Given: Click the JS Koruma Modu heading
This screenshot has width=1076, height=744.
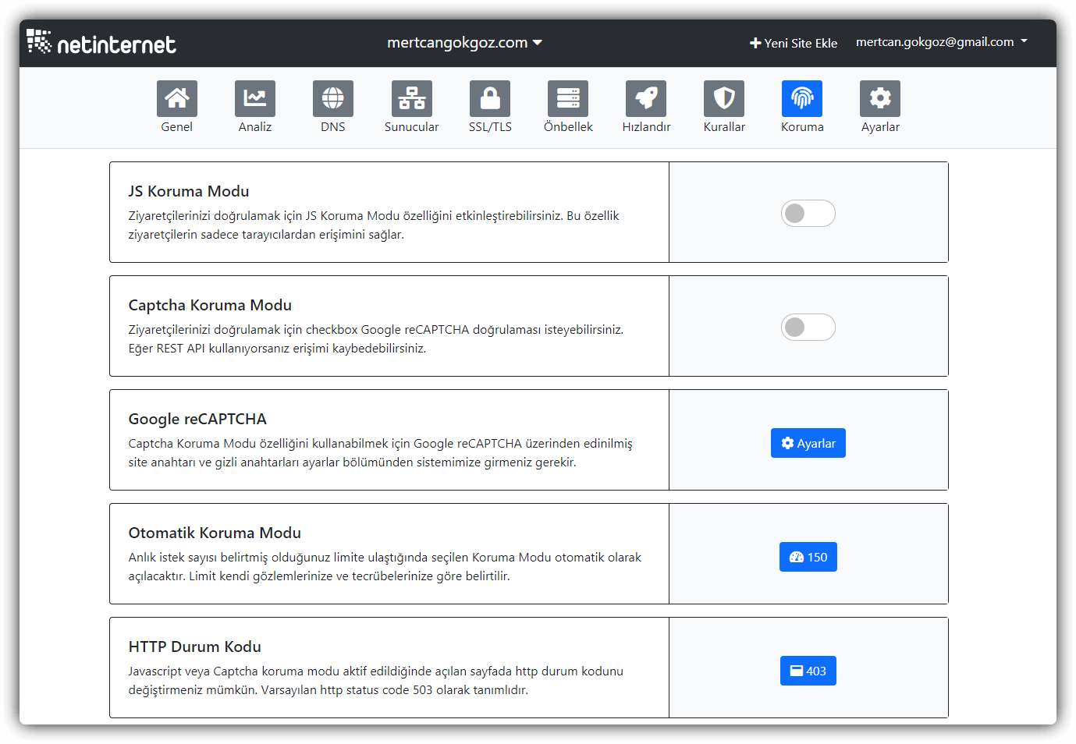Looking at the screenshot, I should point(189,191).
